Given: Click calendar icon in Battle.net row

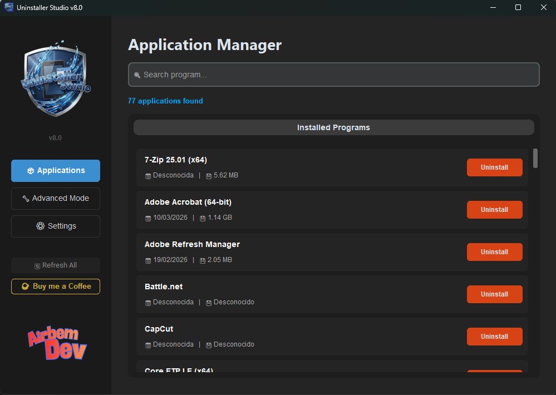Looking at the screenshot, I should (x=148, y=303).
